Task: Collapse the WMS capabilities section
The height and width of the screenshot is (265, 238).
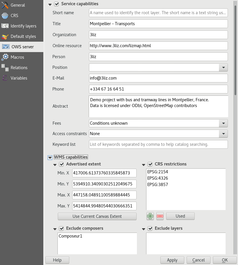Action: tap(50, 158)
